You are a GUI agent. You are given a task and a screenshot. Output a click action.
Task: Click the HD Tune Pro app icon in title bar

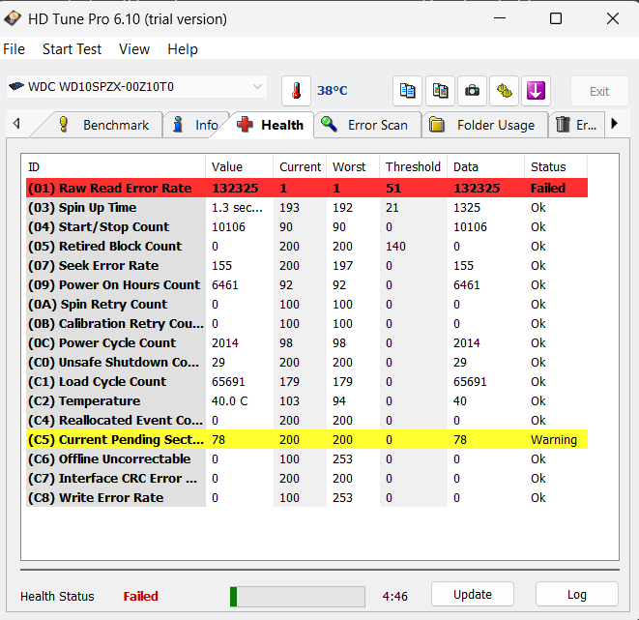pos(13,18)
